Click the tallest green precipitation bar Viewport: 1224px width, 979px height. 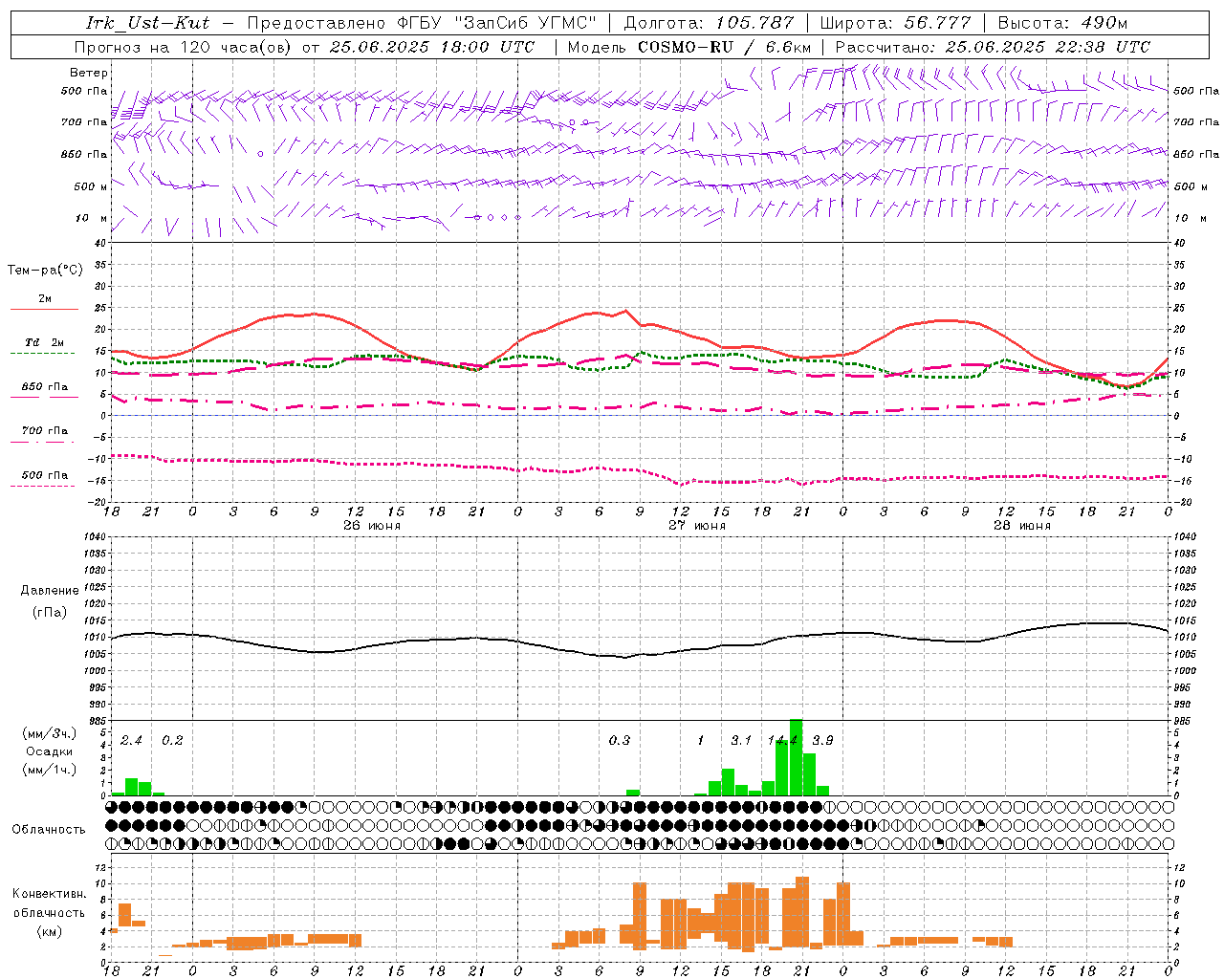tap(796, 757)
